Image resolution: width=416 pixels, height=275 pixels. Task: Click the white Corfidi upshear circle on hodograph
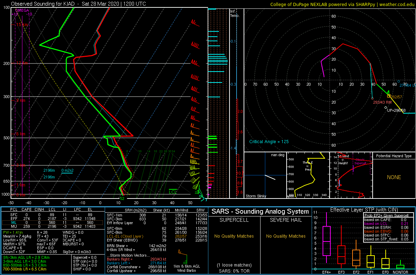(x=385, y=108)
